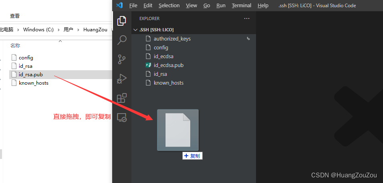
Task: Open the View menu in VS Code
Action: (191, 5)
